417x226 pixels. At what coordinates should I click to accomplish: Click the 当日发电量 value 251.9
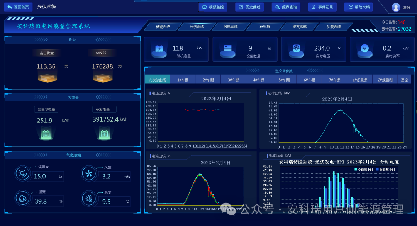(x=44, y=121)
